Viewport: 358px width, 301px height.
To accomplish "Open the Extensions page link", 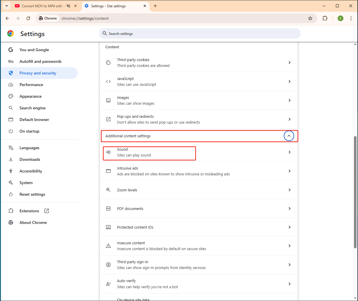I will click(29, 211).
